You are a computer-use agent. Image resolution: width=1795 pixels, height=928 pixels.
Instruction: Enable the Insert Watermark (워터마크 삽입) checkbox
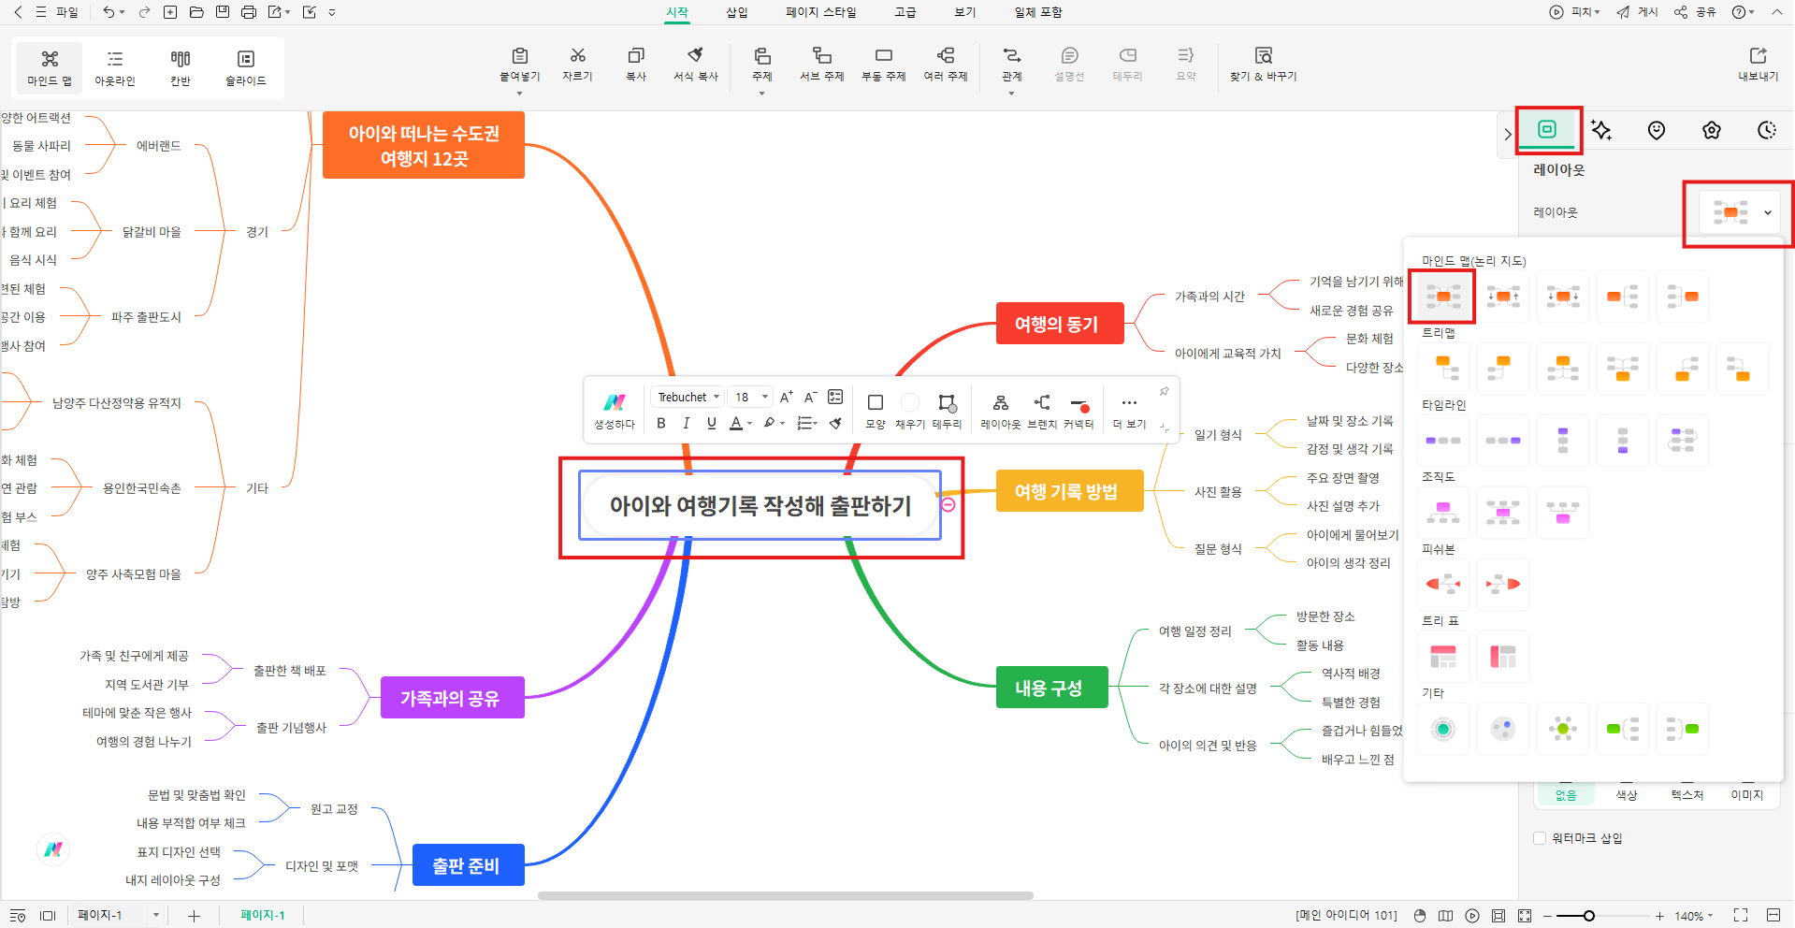click(1540, 837)
